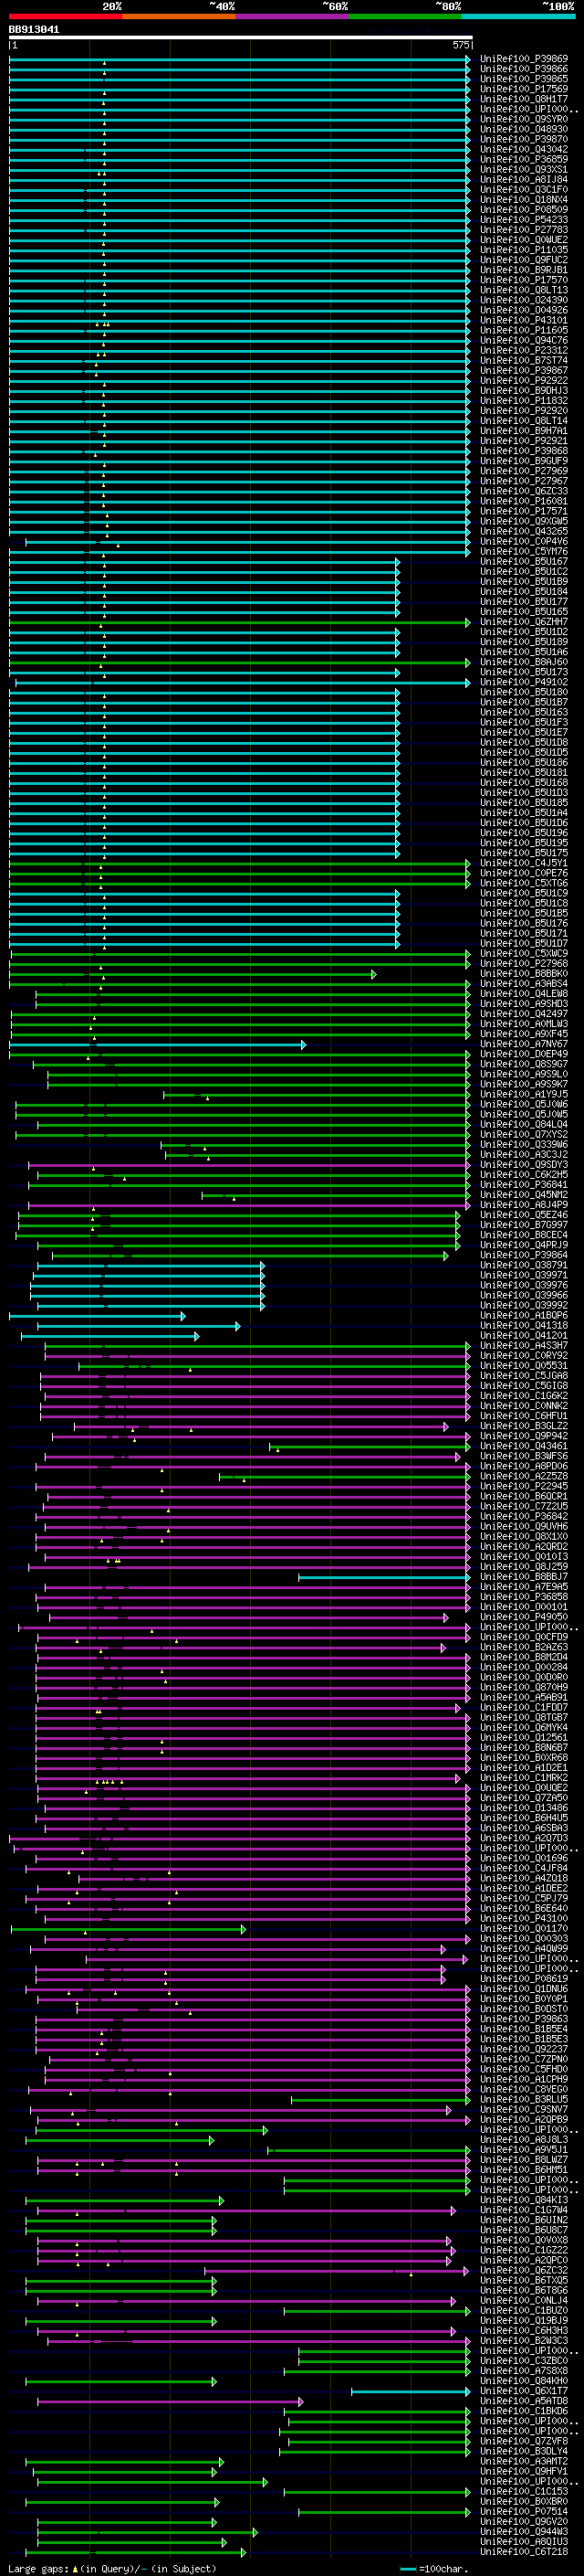Screen dimensions: 584x2576
Task: Select label UniRef100_P16081
Action: tap(524, 502)
